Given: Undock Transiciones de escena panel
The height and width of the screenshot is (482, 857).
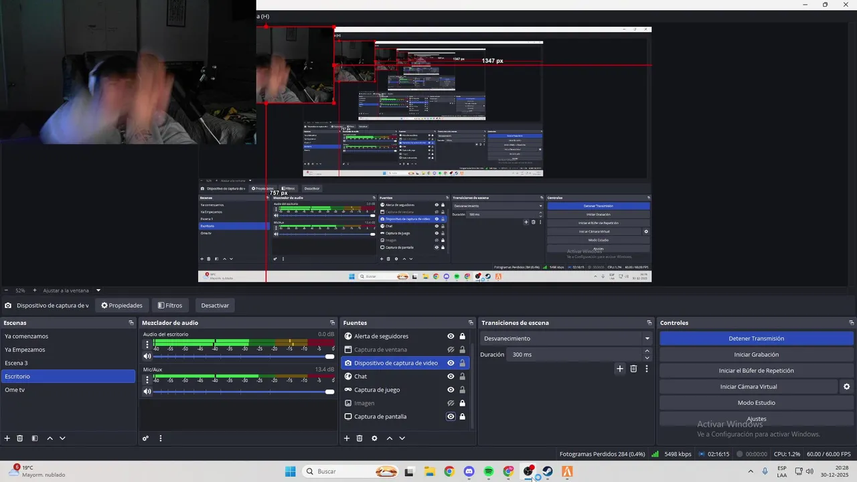Looking at the screenshot, I should click(x=649, y=323).
